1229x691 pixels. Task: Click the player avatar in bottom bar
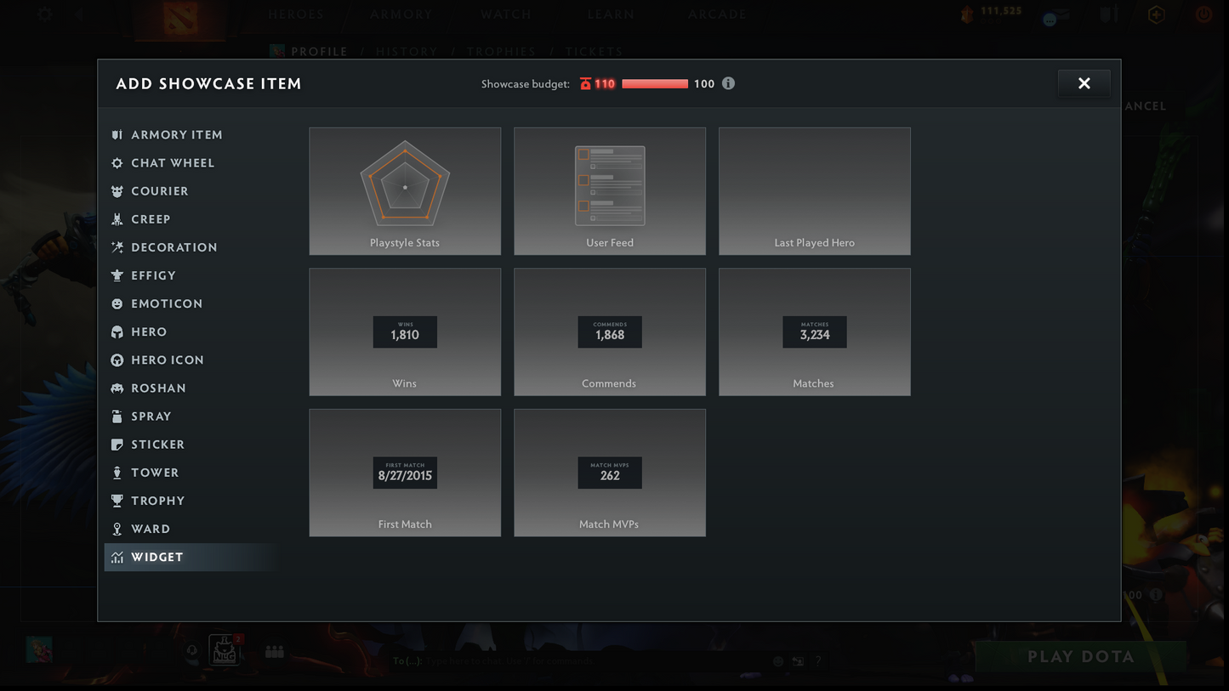tap(39, 649)
